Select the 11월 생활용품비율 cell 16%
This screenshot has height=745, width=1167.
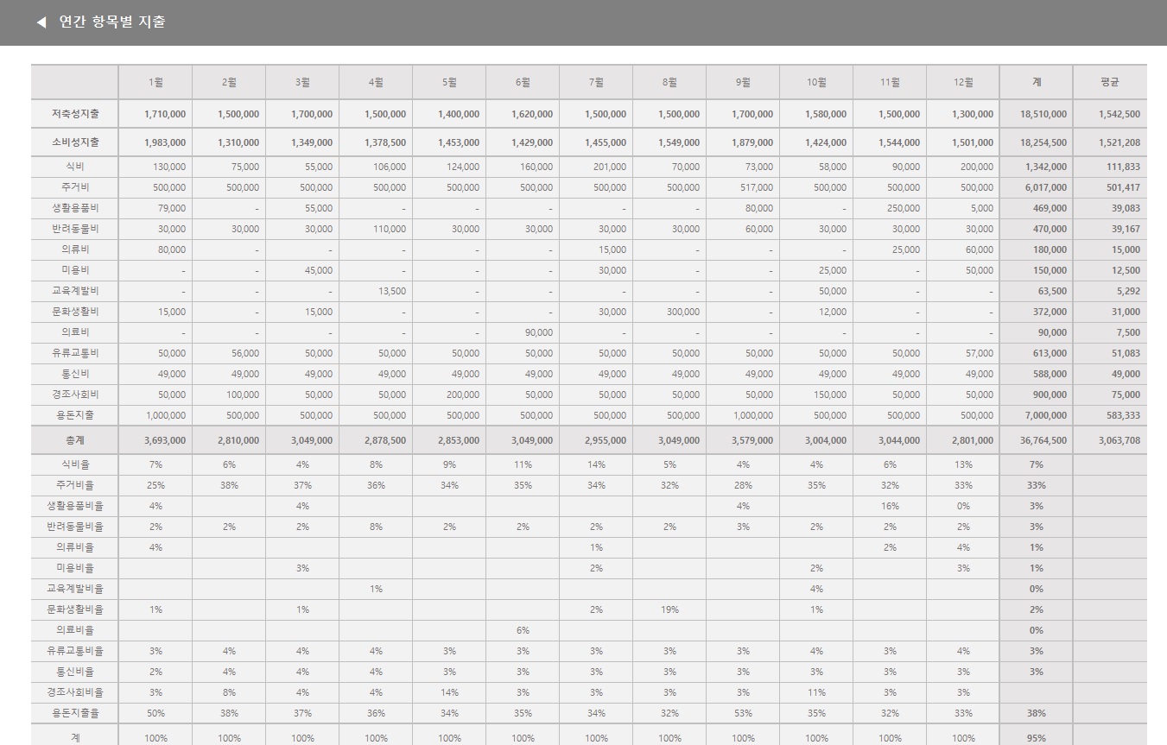890,506
